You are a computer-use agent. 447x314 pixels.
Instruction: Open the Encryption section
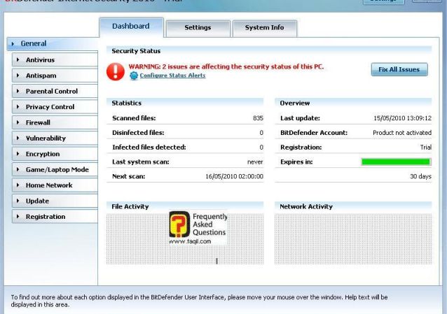55,154
